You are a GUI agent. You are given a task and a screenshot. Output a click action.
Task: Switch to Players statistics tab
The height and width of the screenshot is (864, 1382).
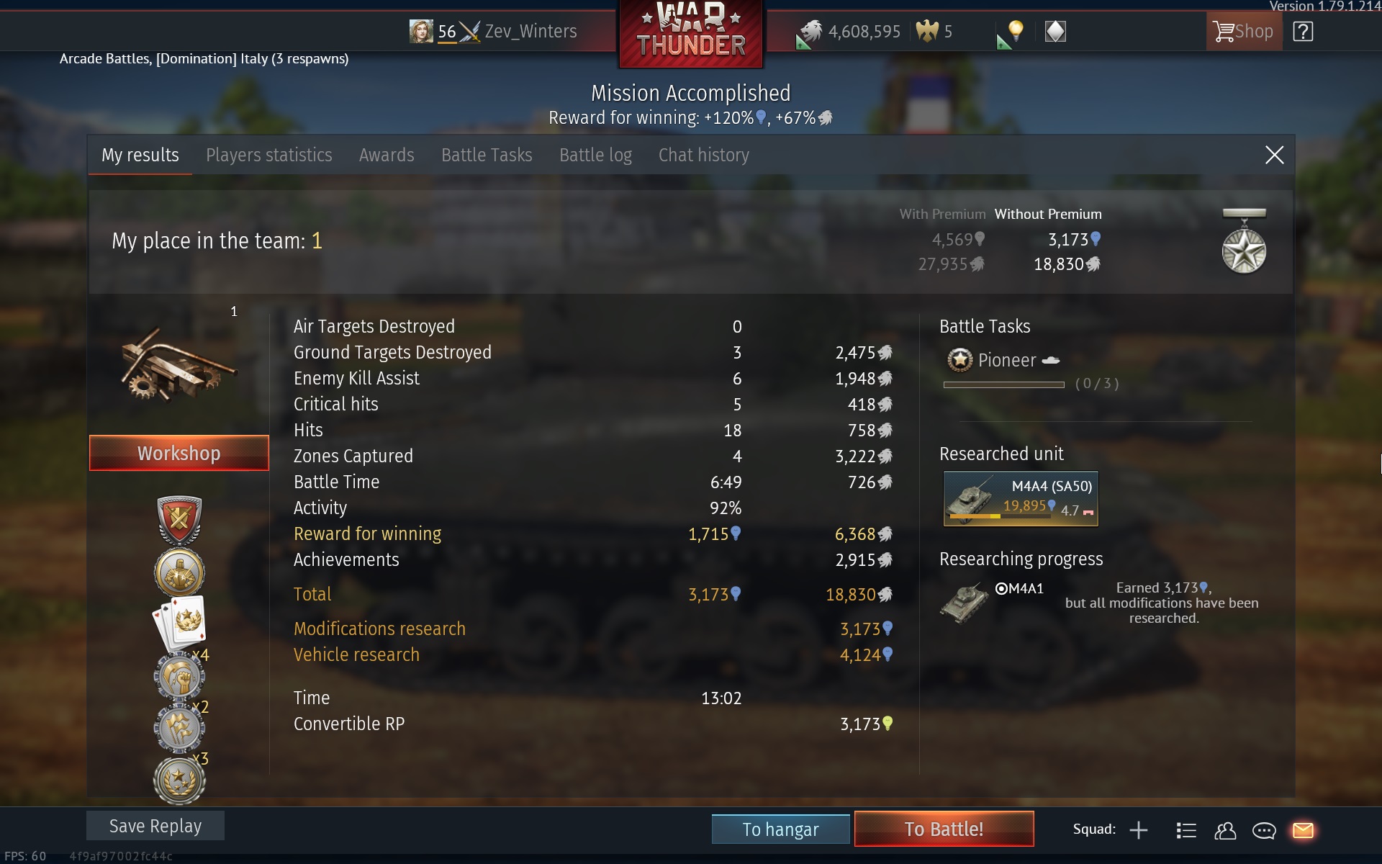click(x=269, y=155)
